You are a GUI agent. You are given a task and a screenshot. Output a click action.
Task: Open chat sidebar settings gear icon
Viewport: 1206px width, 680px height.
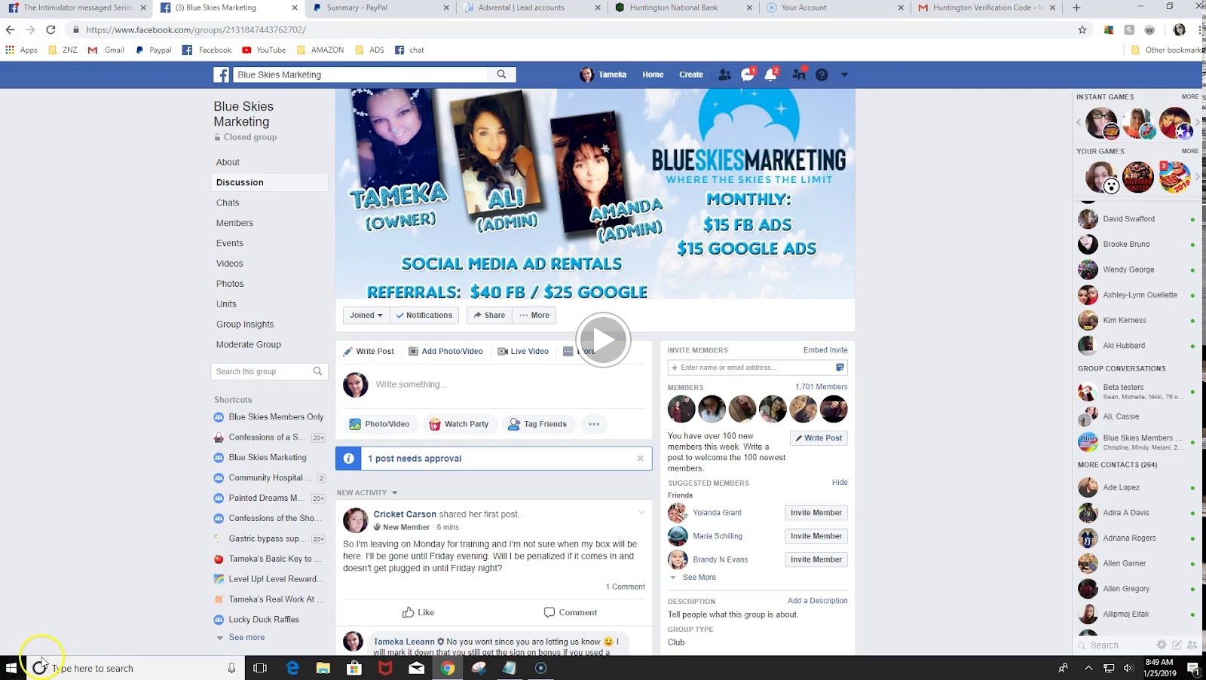[1162, 645]
